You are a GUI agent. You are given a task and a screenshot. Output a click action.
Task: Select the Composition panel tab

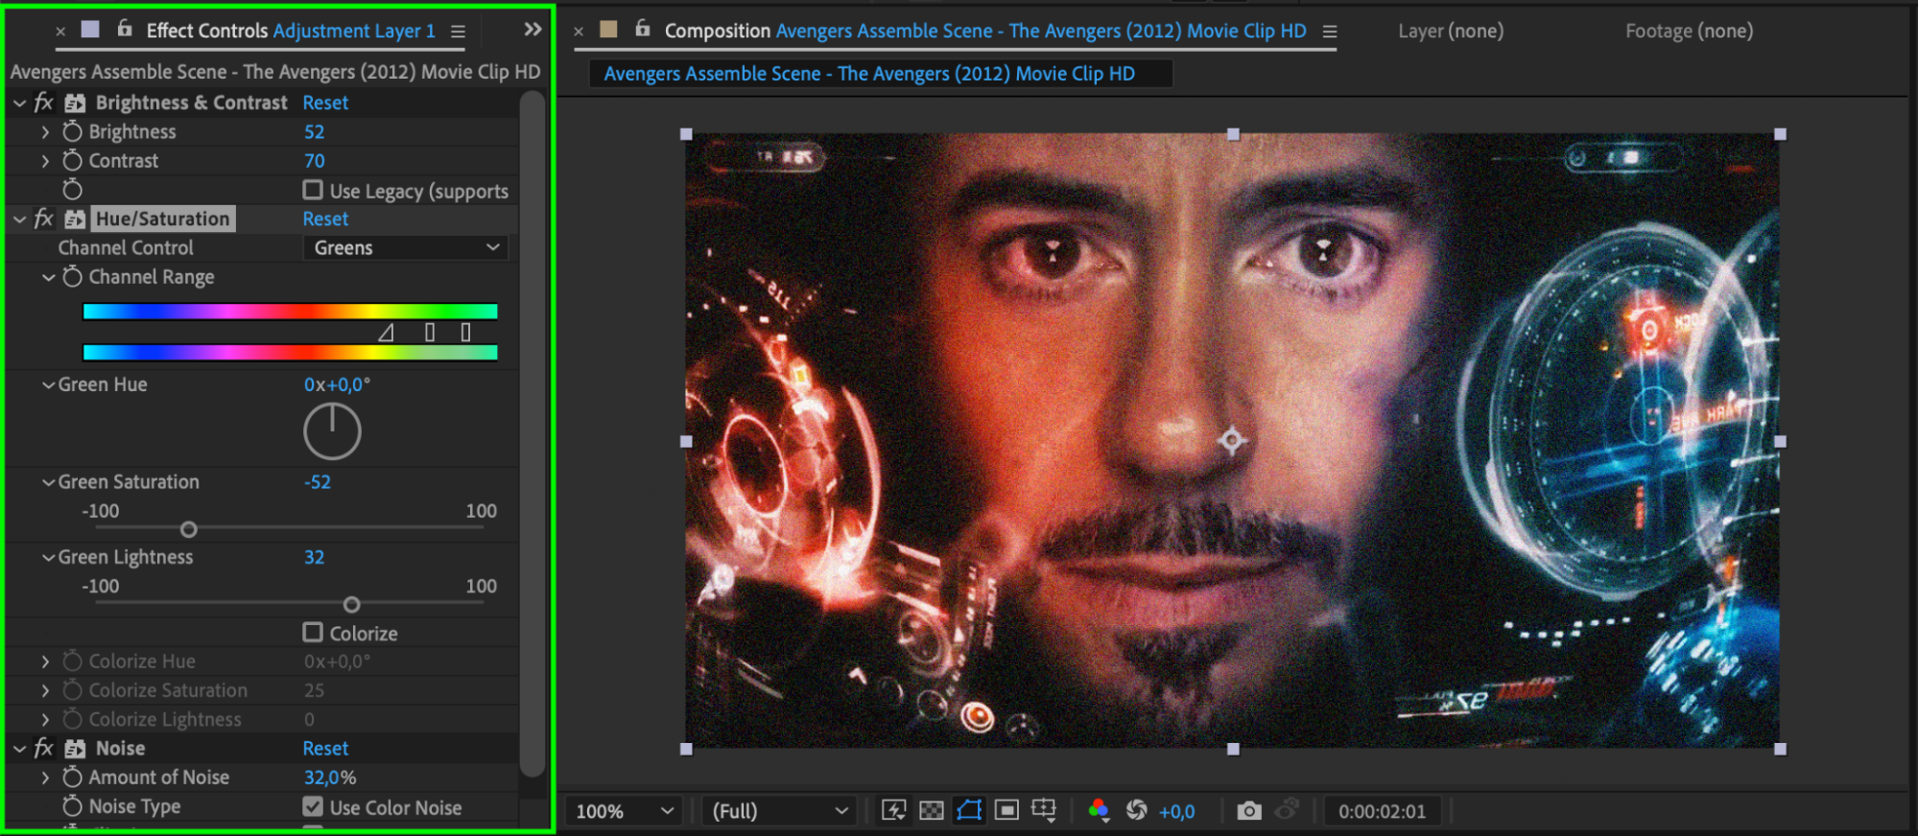(x=985, y=31)
